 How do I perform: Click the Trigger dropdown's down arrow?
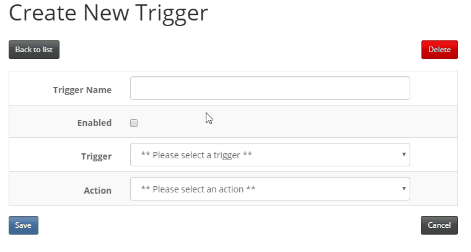tap(403, 155)
